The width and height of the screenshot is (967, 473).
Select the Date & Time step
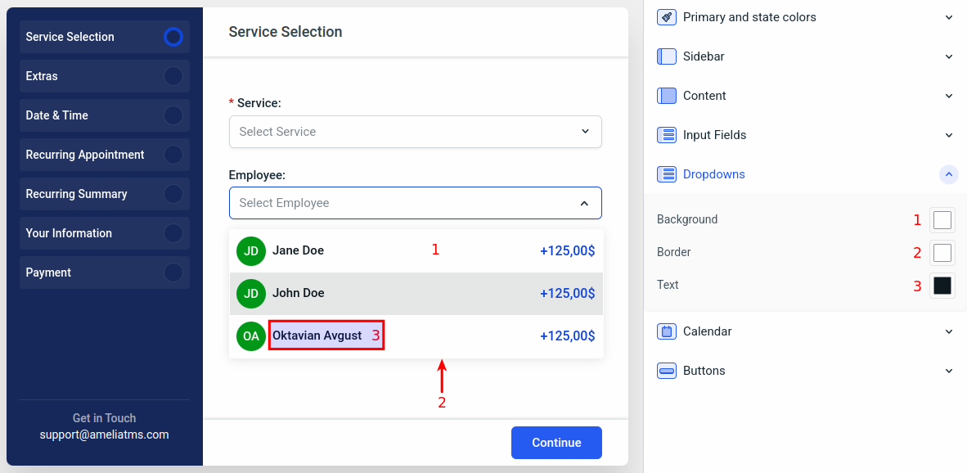[105, 115]
